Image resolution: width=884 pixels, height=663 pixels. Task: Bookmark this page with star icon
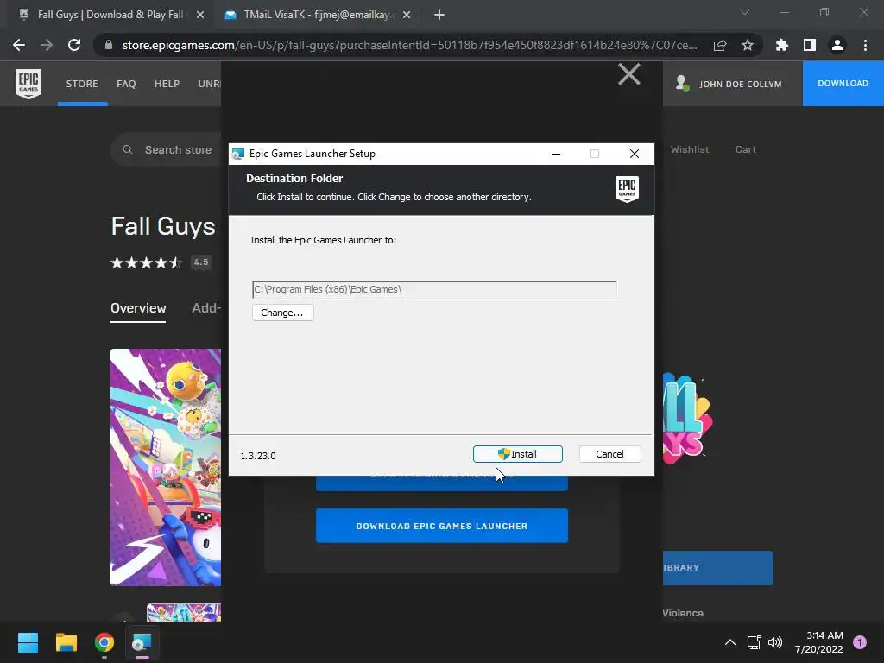pos(748,45)
